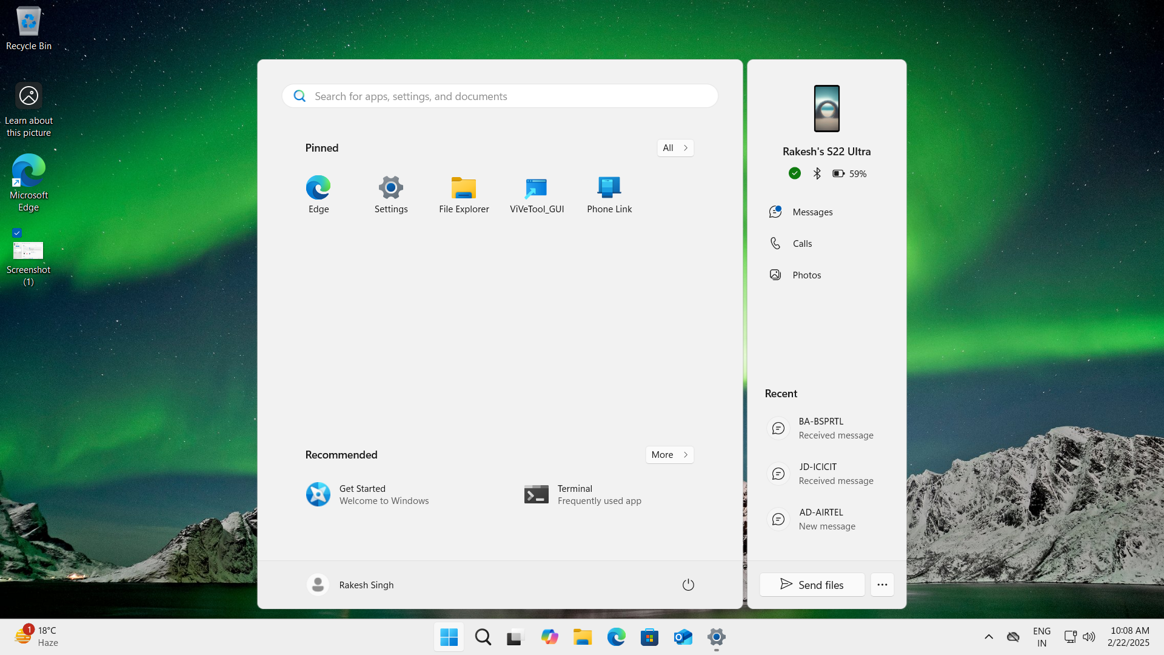
Task: Open Photos from the phone sidebar
Action: (806, 274)
